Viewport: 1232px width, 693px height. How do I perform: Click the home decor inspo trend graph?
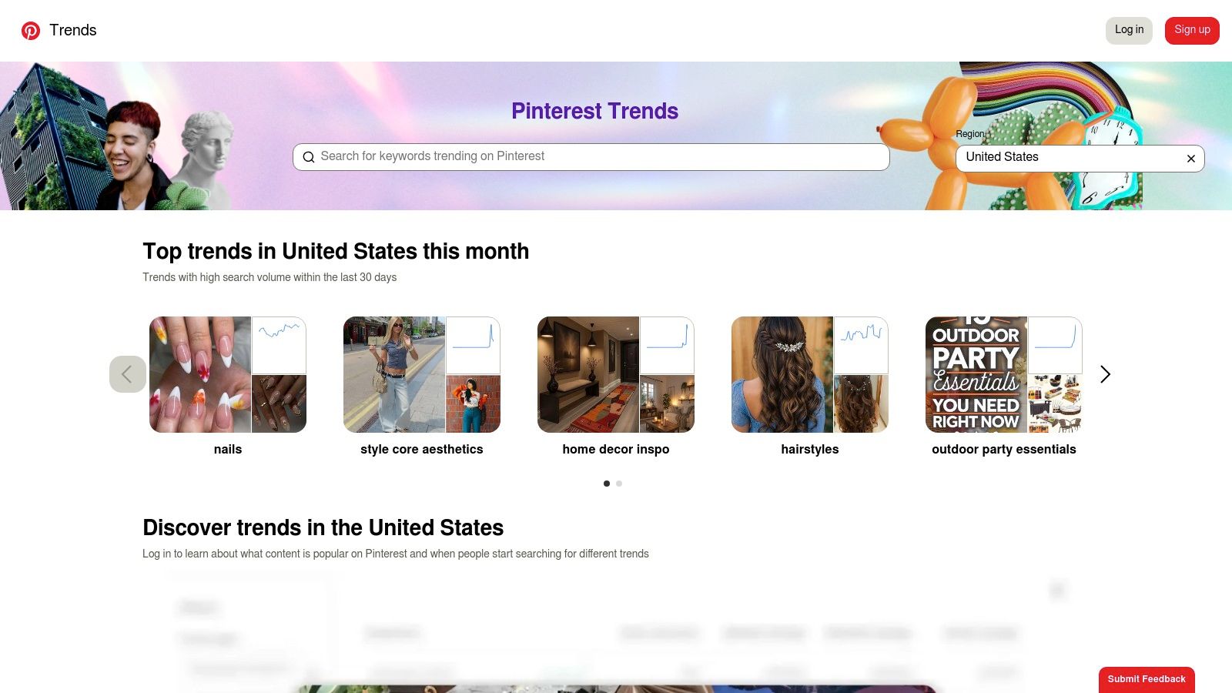[x=667, y=346]
